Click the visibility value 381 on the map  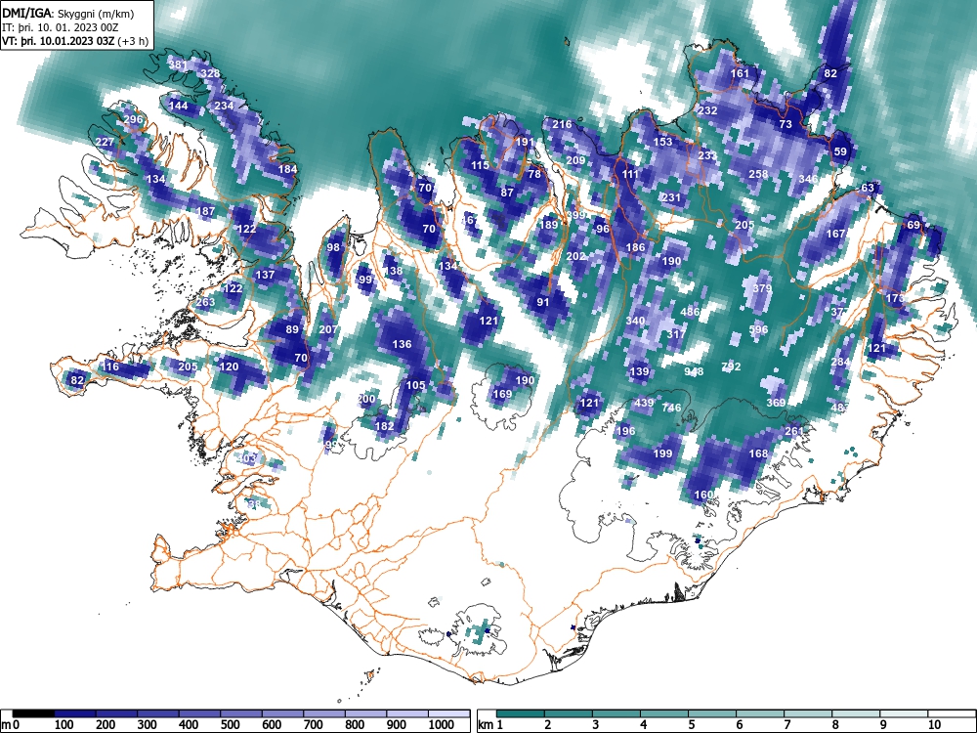tap(178, 65)
